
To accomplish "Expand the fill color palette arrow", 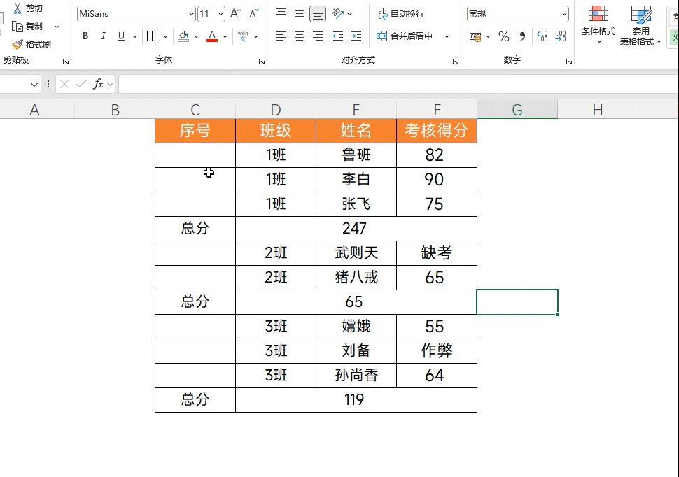I will [196, 37].
